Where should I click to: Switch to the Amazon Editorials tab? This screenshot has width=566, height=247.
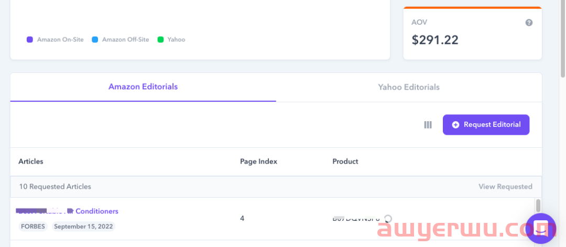pos(143,87)
